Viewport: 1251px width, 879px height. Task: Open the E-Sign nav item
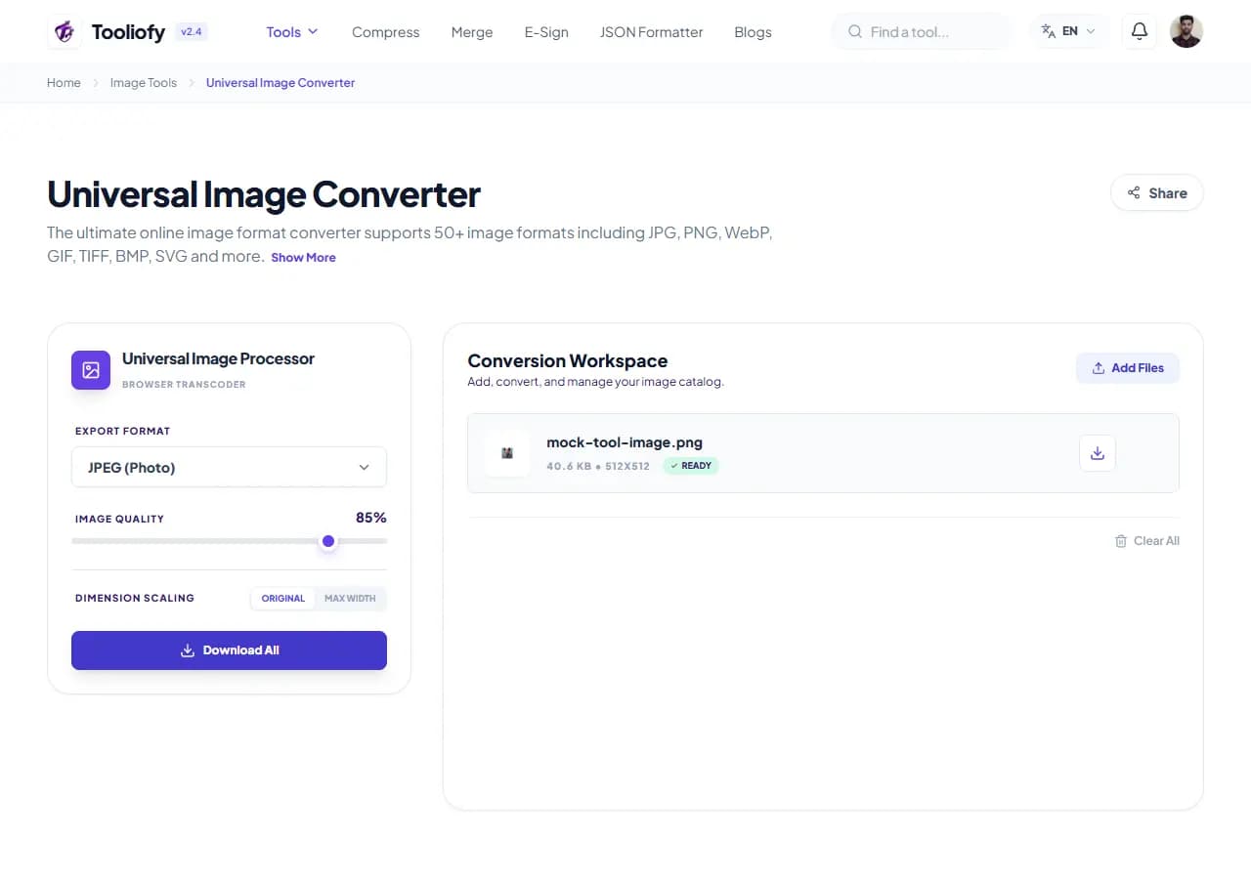(546, 32)
